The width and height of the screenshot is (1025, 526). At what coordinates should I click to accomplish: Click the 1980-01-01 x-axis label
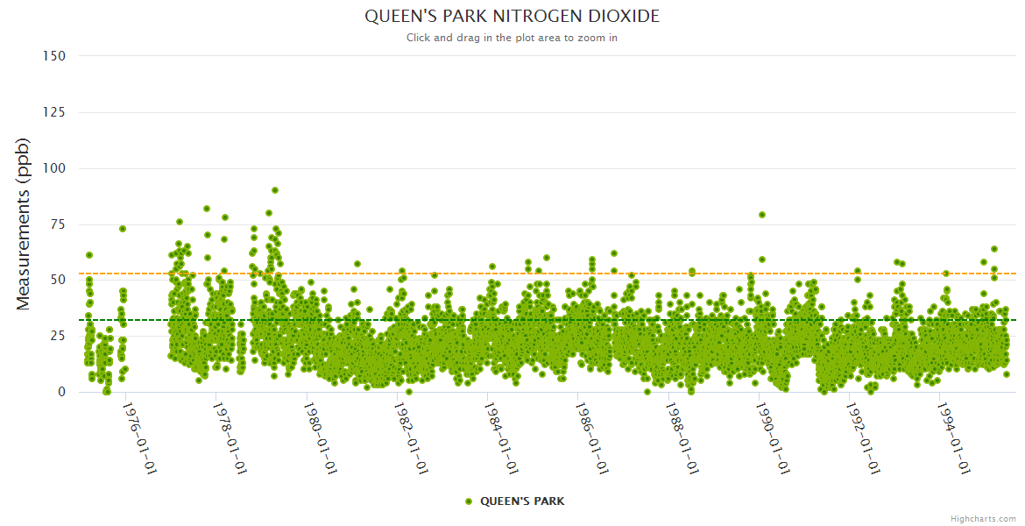320,438
